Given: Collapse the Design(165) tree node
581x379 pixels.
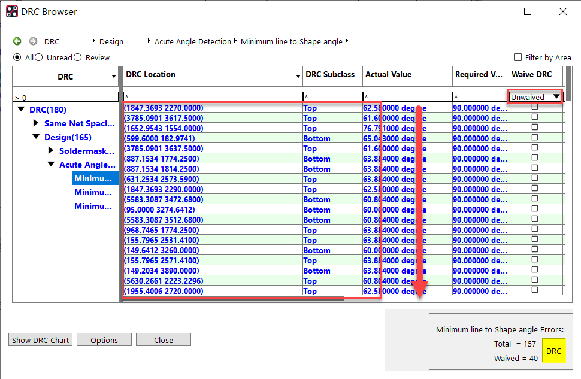Looking at the screenshot, I should pyautogui.click(x=36, y=137).
